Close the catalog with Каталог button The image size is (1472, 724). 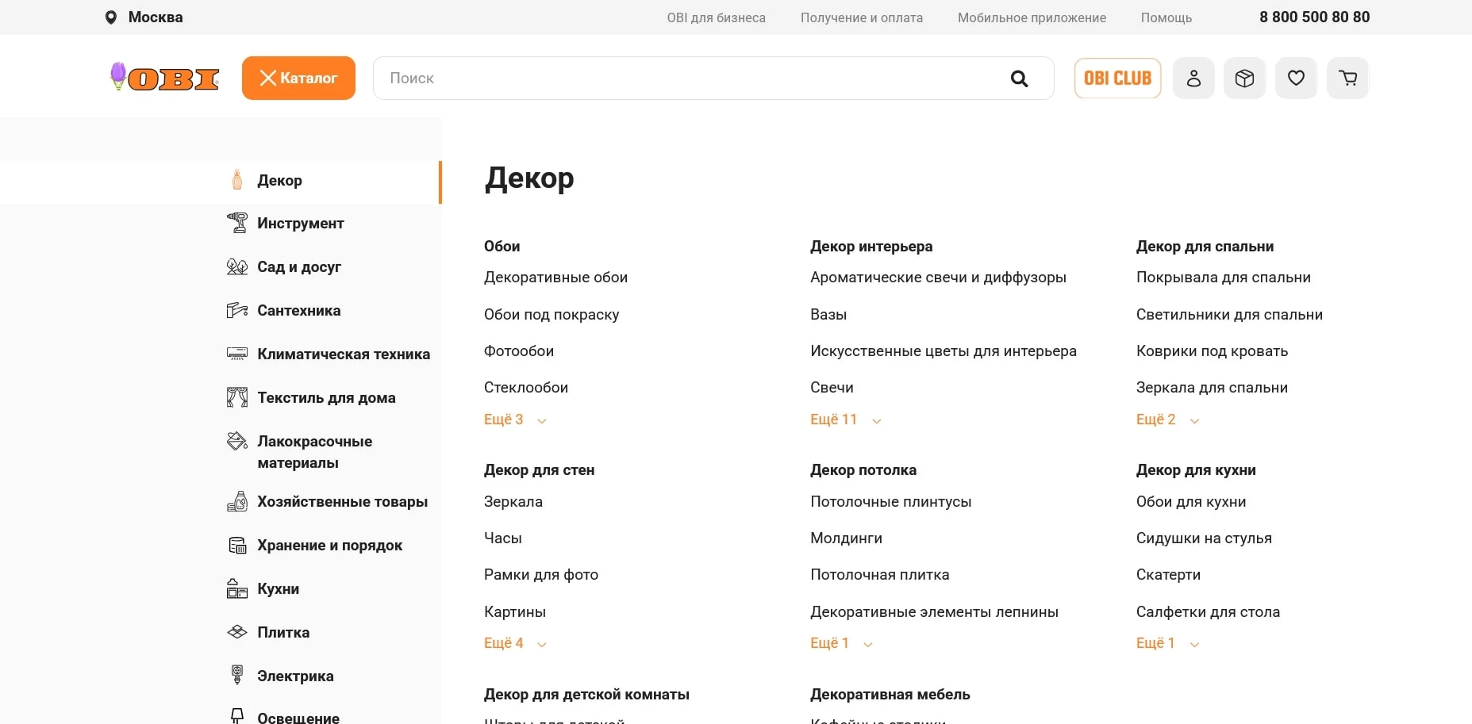tap(298, 79)
